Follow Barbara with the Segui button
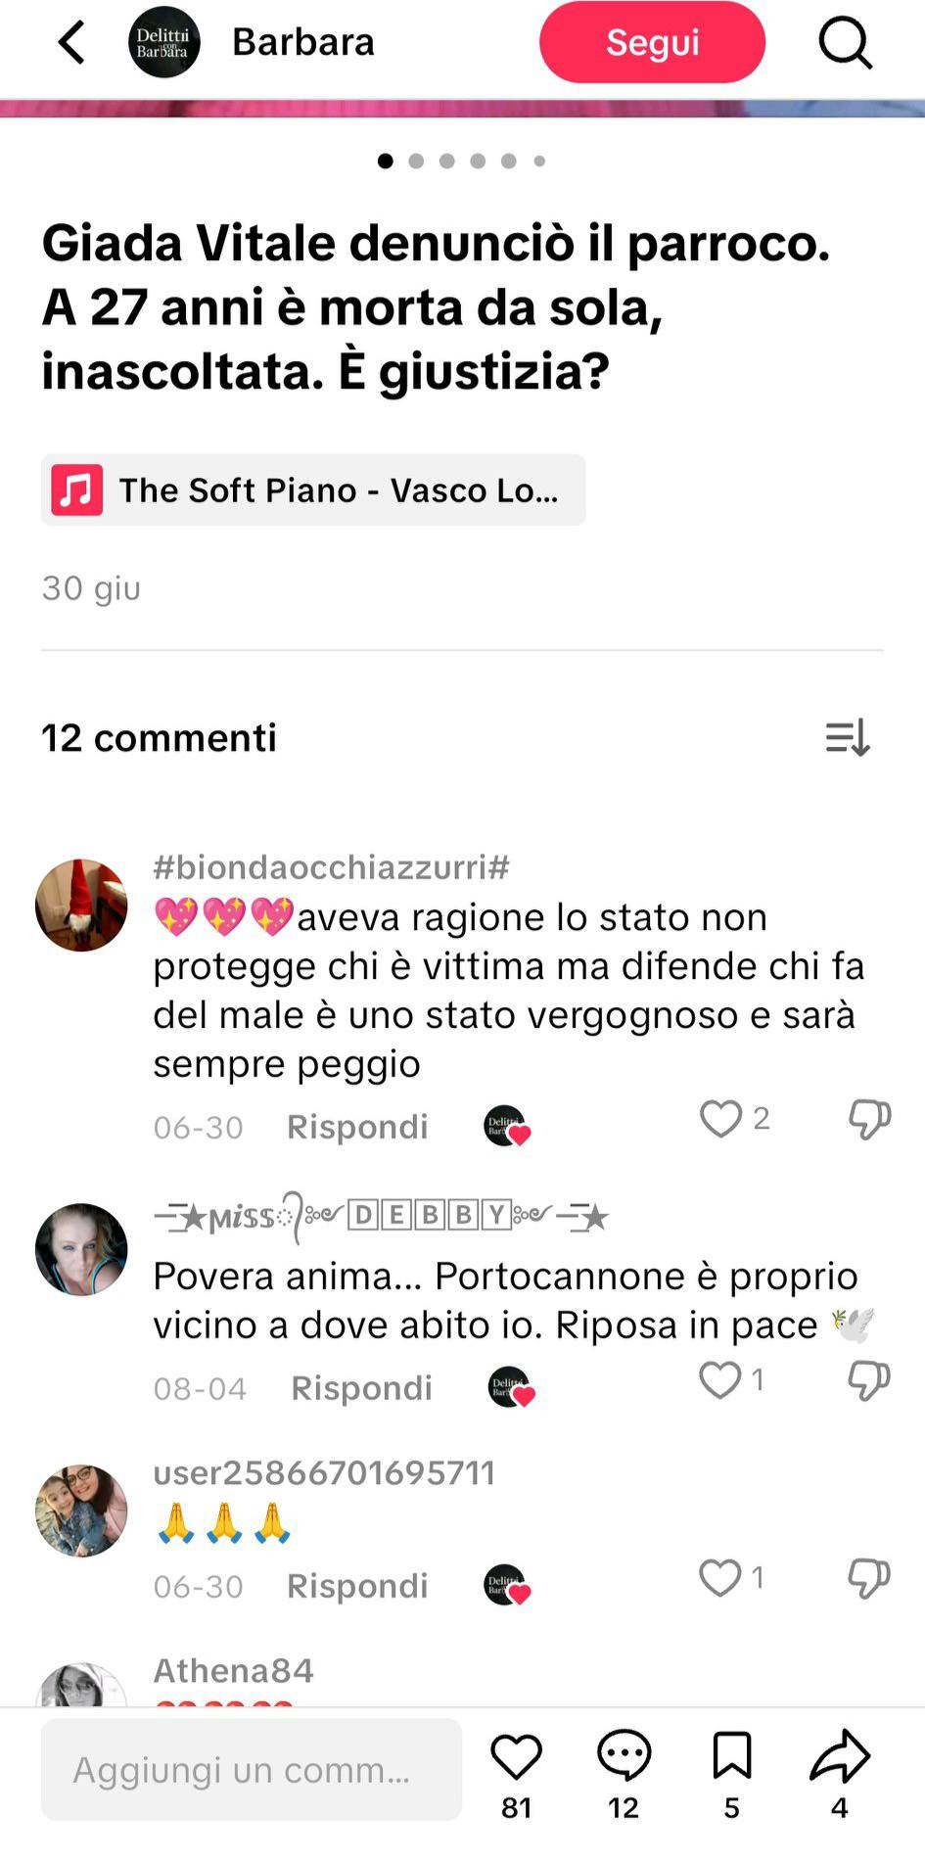Viewport: 925px width, 1860px height. pos(652,42)
